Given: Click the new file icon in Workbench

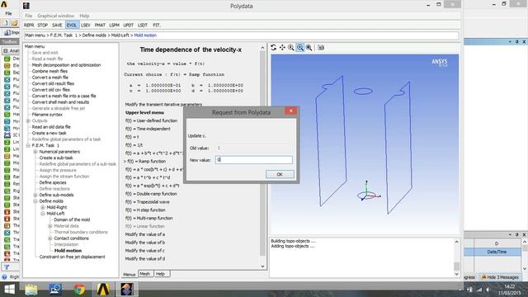Looking at the screenshot, I should (x=5, y=23).
